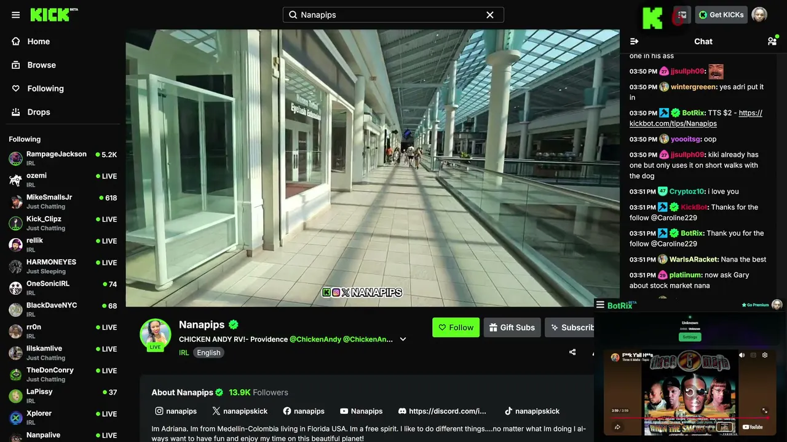Open the YouTube Nanapips link
The height and width of the screenshot is (442, 787).
[x=361, y=411]
